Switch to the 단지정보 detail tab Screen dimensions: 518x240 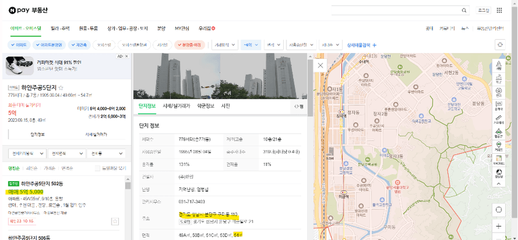point(147,107)
